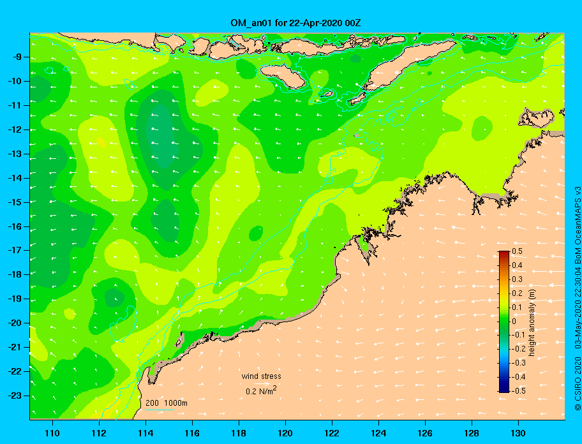Click the longitude label 124

[x=378, y=433]
